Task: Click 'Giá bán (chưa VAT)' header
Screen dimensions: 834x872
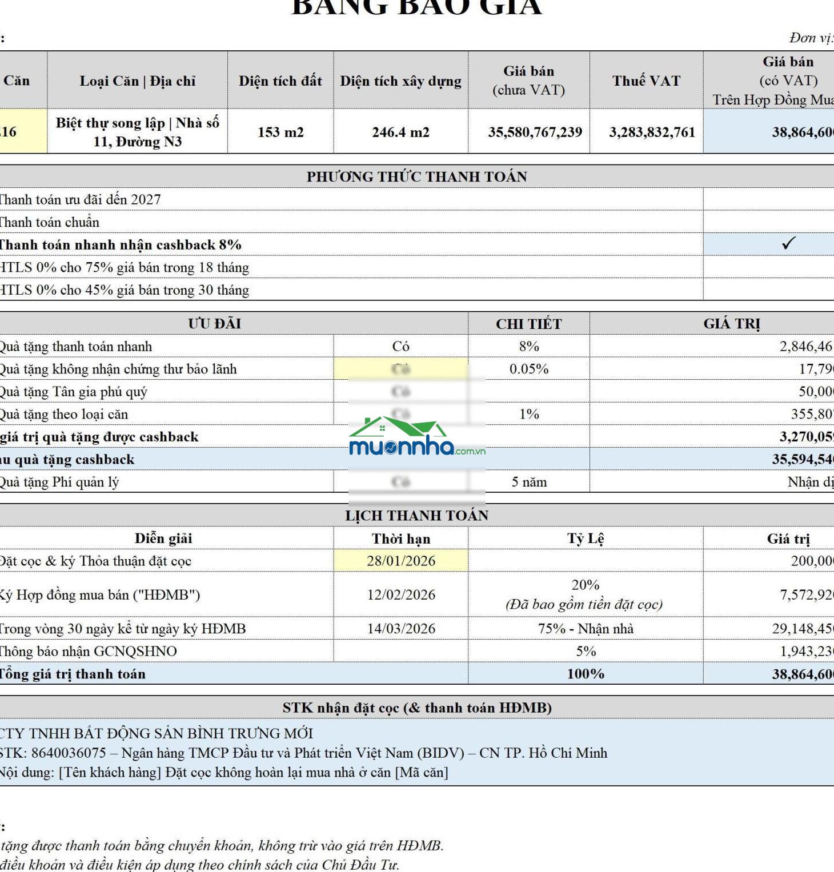Action: click(x=529, y=81)
